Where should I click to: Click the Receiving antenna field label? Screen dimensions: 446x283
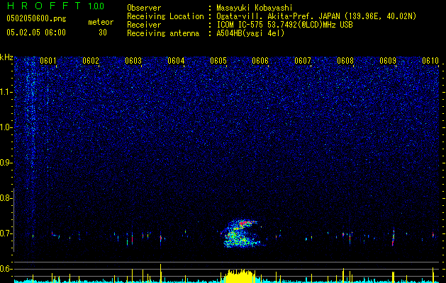(163, 33)
